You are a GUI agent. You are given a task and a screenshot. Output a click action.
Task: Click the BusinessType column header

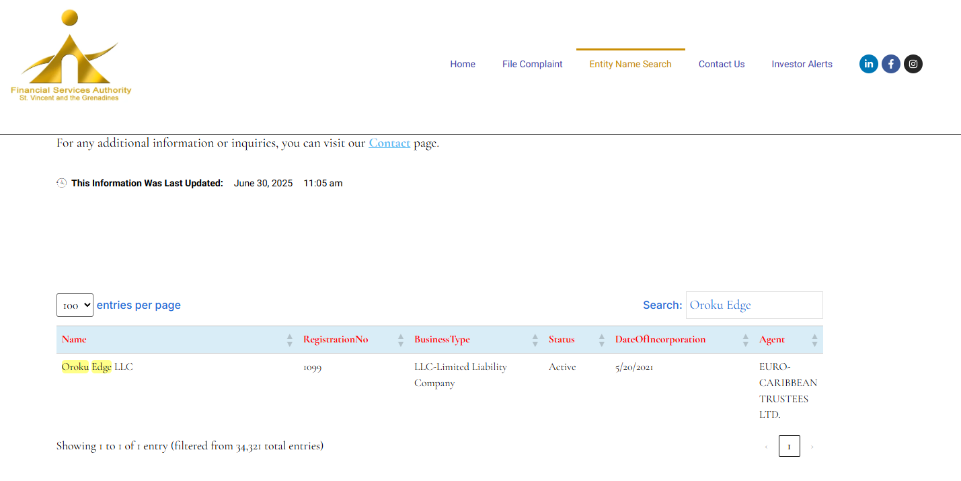476,340
